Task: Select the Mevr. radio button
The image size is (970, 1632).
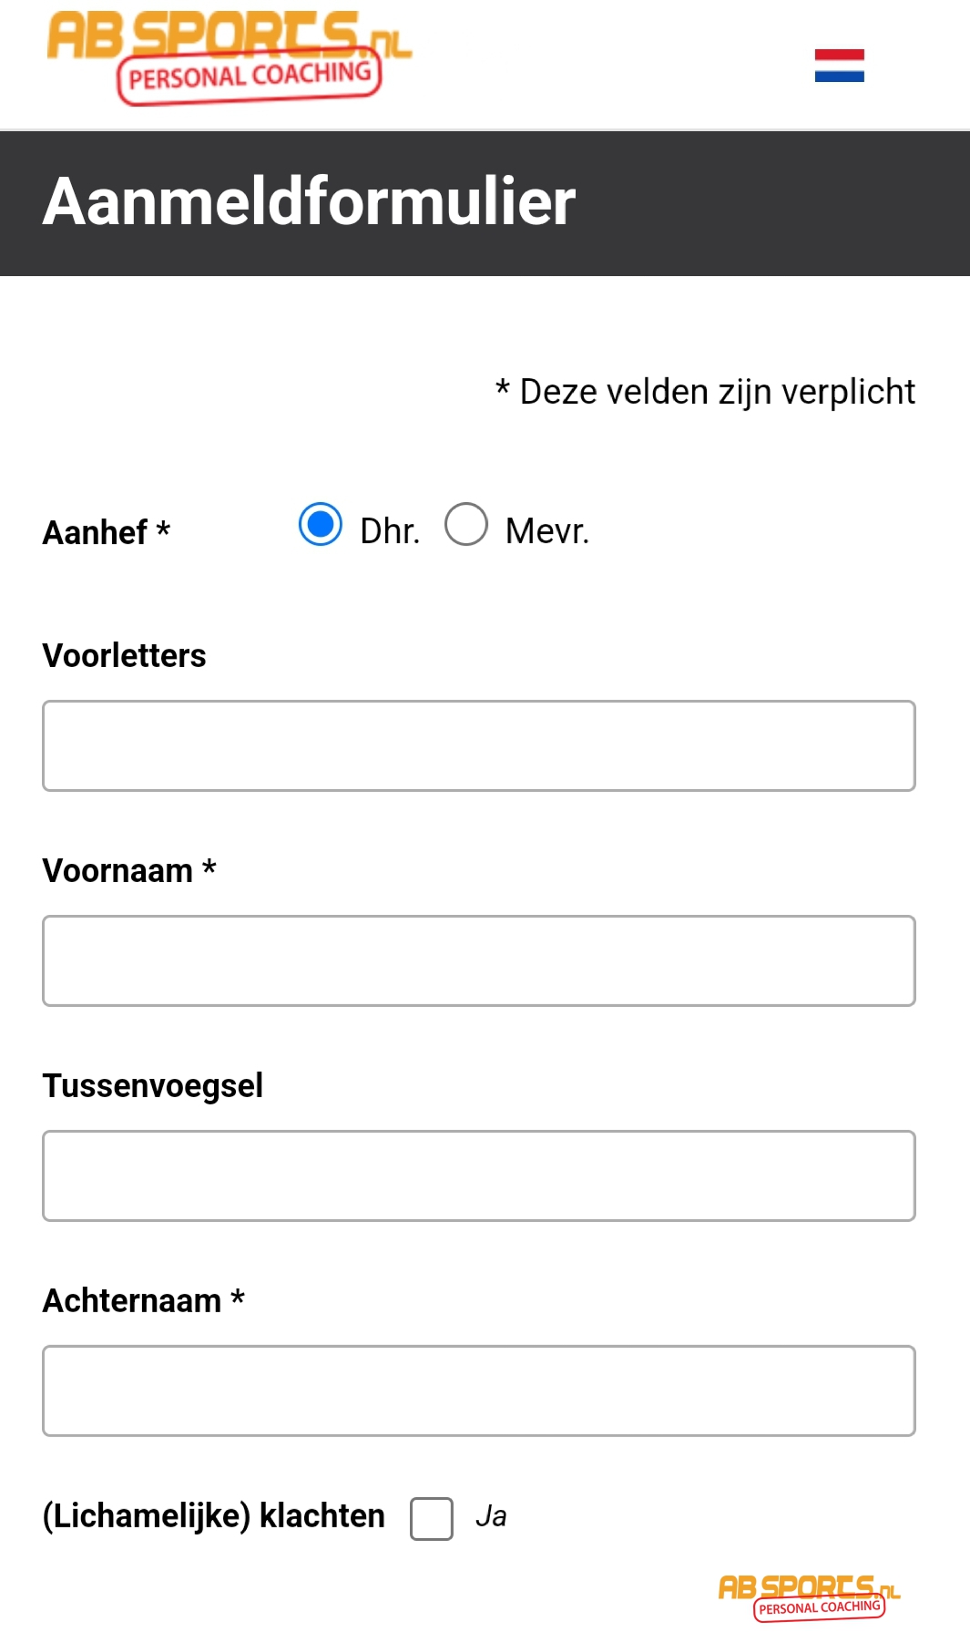Action: tap(466, 525)
